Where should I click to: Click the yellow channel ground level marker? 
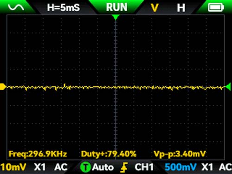pyautogui.click(x=3, y=87)
